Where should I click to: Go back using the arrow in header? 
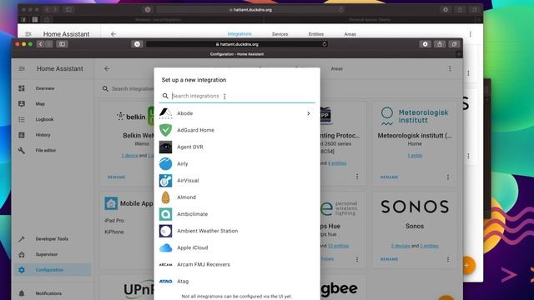[107, 68]
